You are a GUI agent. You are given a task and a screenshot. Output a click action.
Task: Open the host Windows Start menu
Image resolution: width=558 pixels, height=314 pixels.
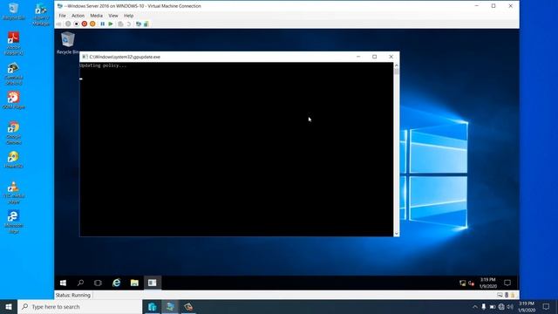tap(9, 306)
